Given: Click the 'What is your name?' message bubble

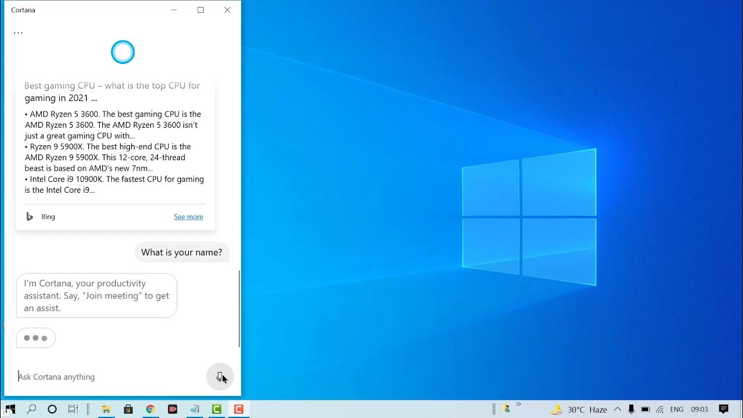Looking at the screenshot, I should click(x=182, y=253).
